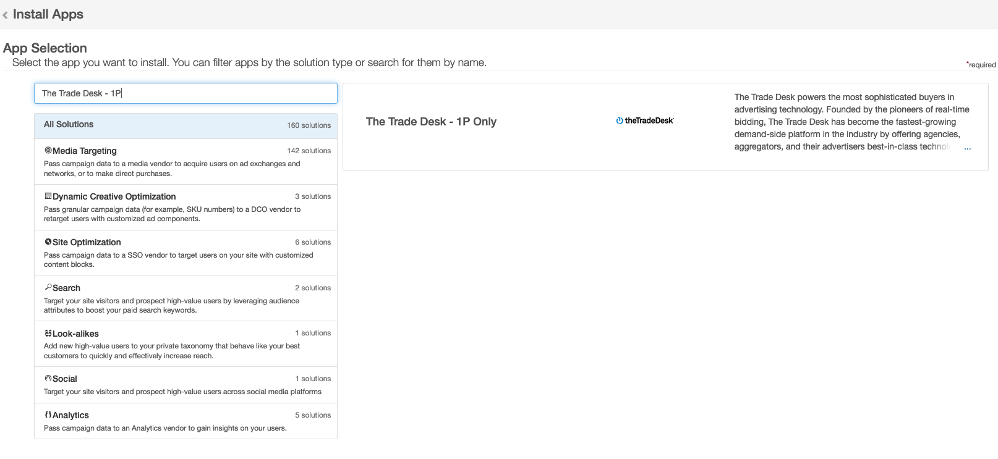This screenshot has width=998, height=459.
Task: Go back using the Install Apps chevron
Action: tap(6, 15)
